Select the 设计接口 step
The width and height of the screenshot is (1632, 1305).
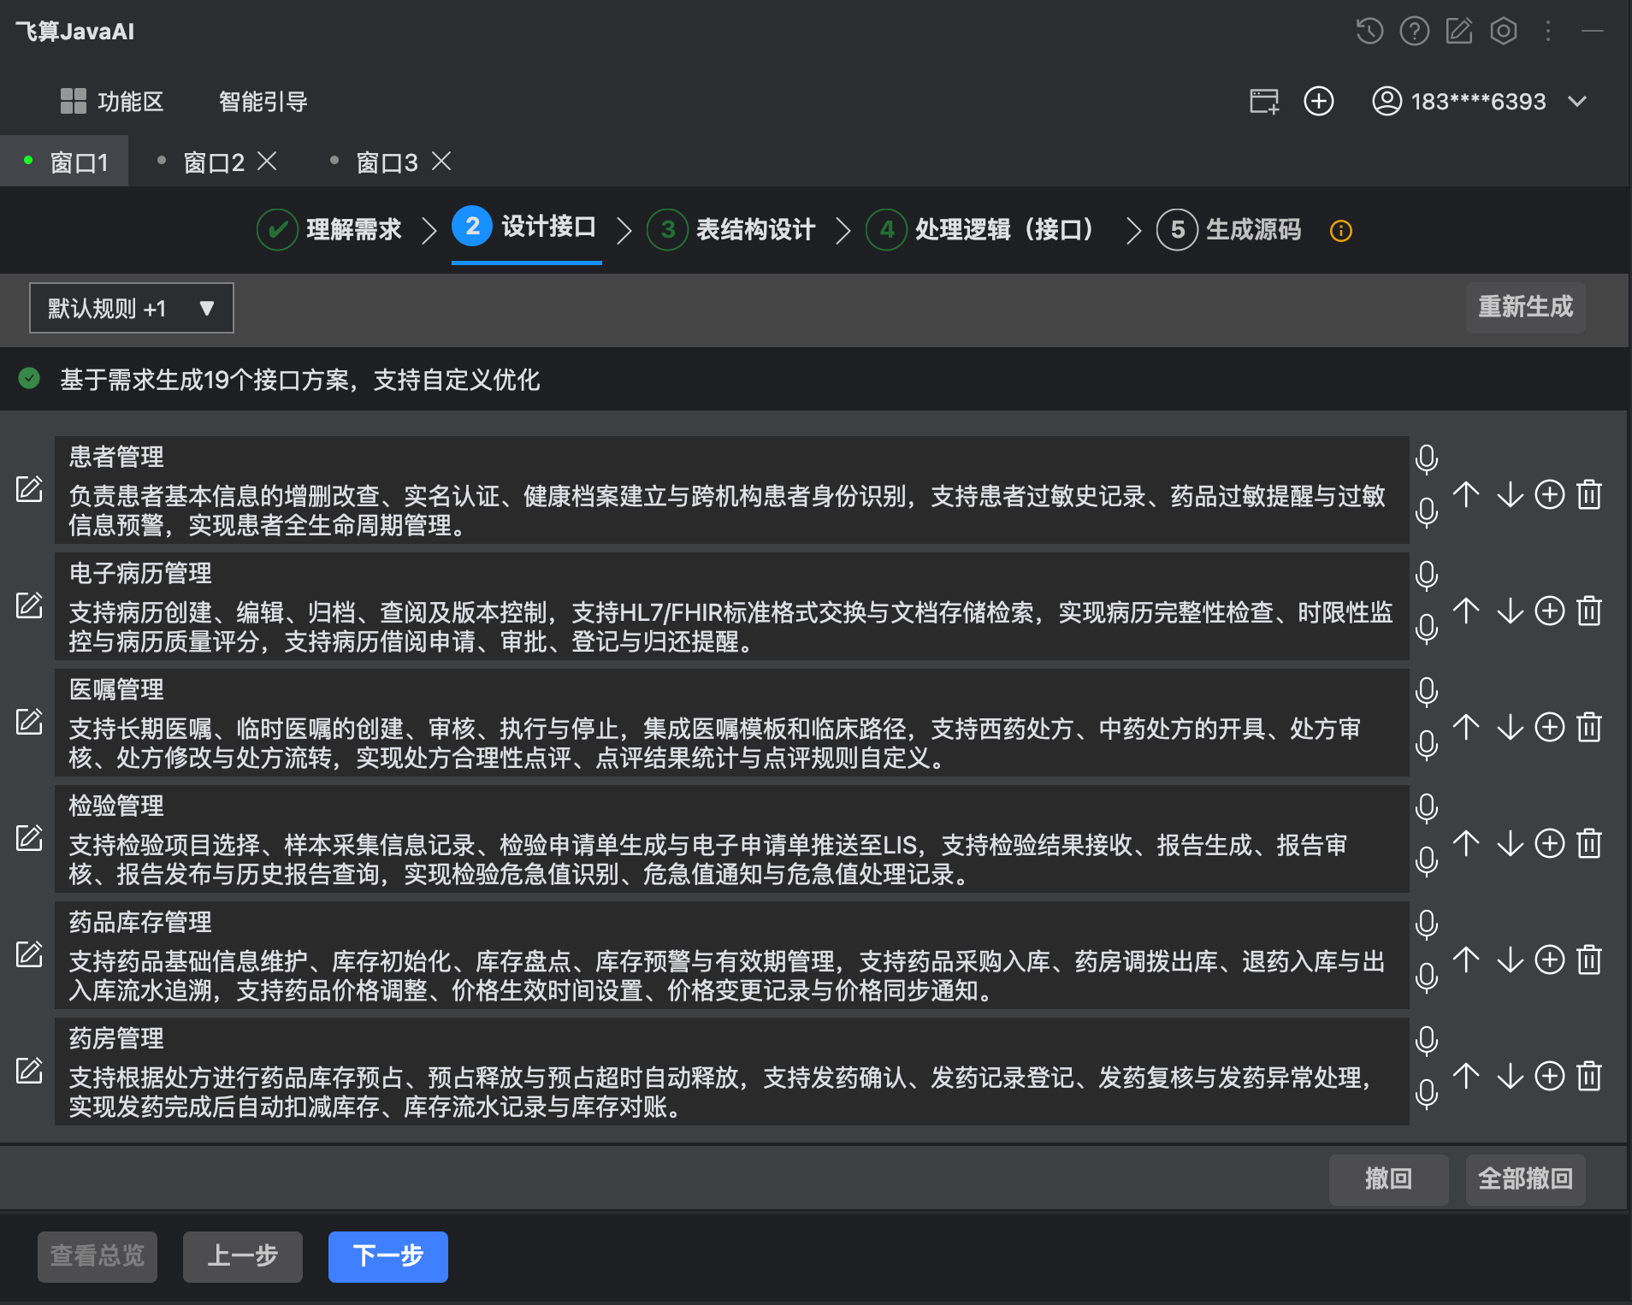click(x=525, y=227)
